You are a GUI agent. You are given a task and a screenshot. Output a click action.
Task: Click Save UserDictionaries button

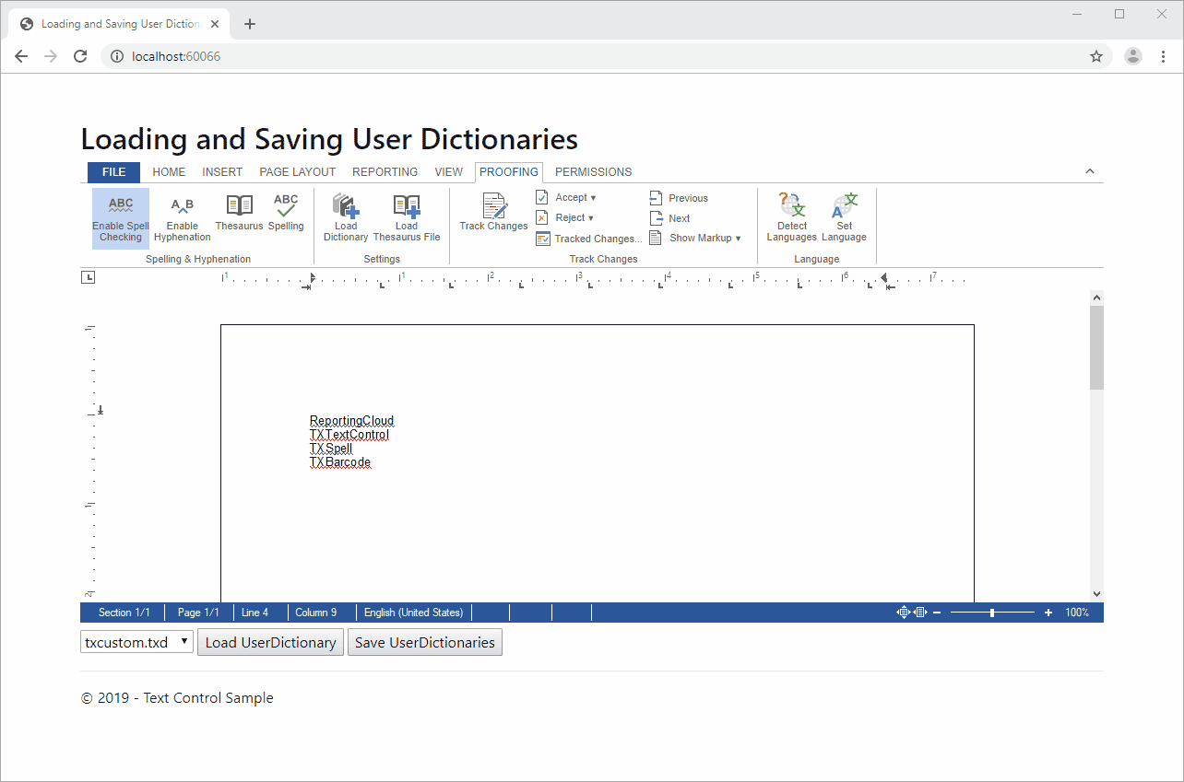[425, 643]
